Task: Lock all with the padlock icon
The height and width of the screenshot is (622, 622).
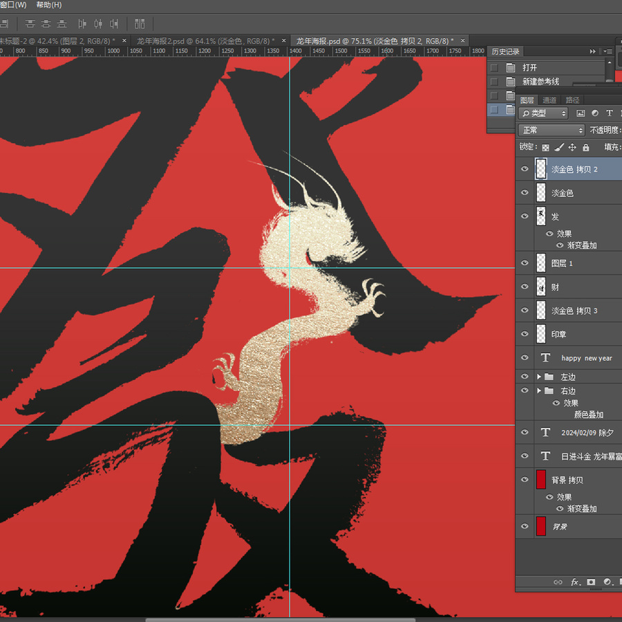Action: tap(586, 148)
